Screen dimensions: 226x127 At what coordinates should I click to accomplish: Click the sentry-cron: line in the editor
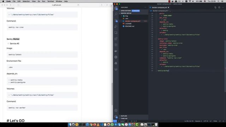pos(163,39)
